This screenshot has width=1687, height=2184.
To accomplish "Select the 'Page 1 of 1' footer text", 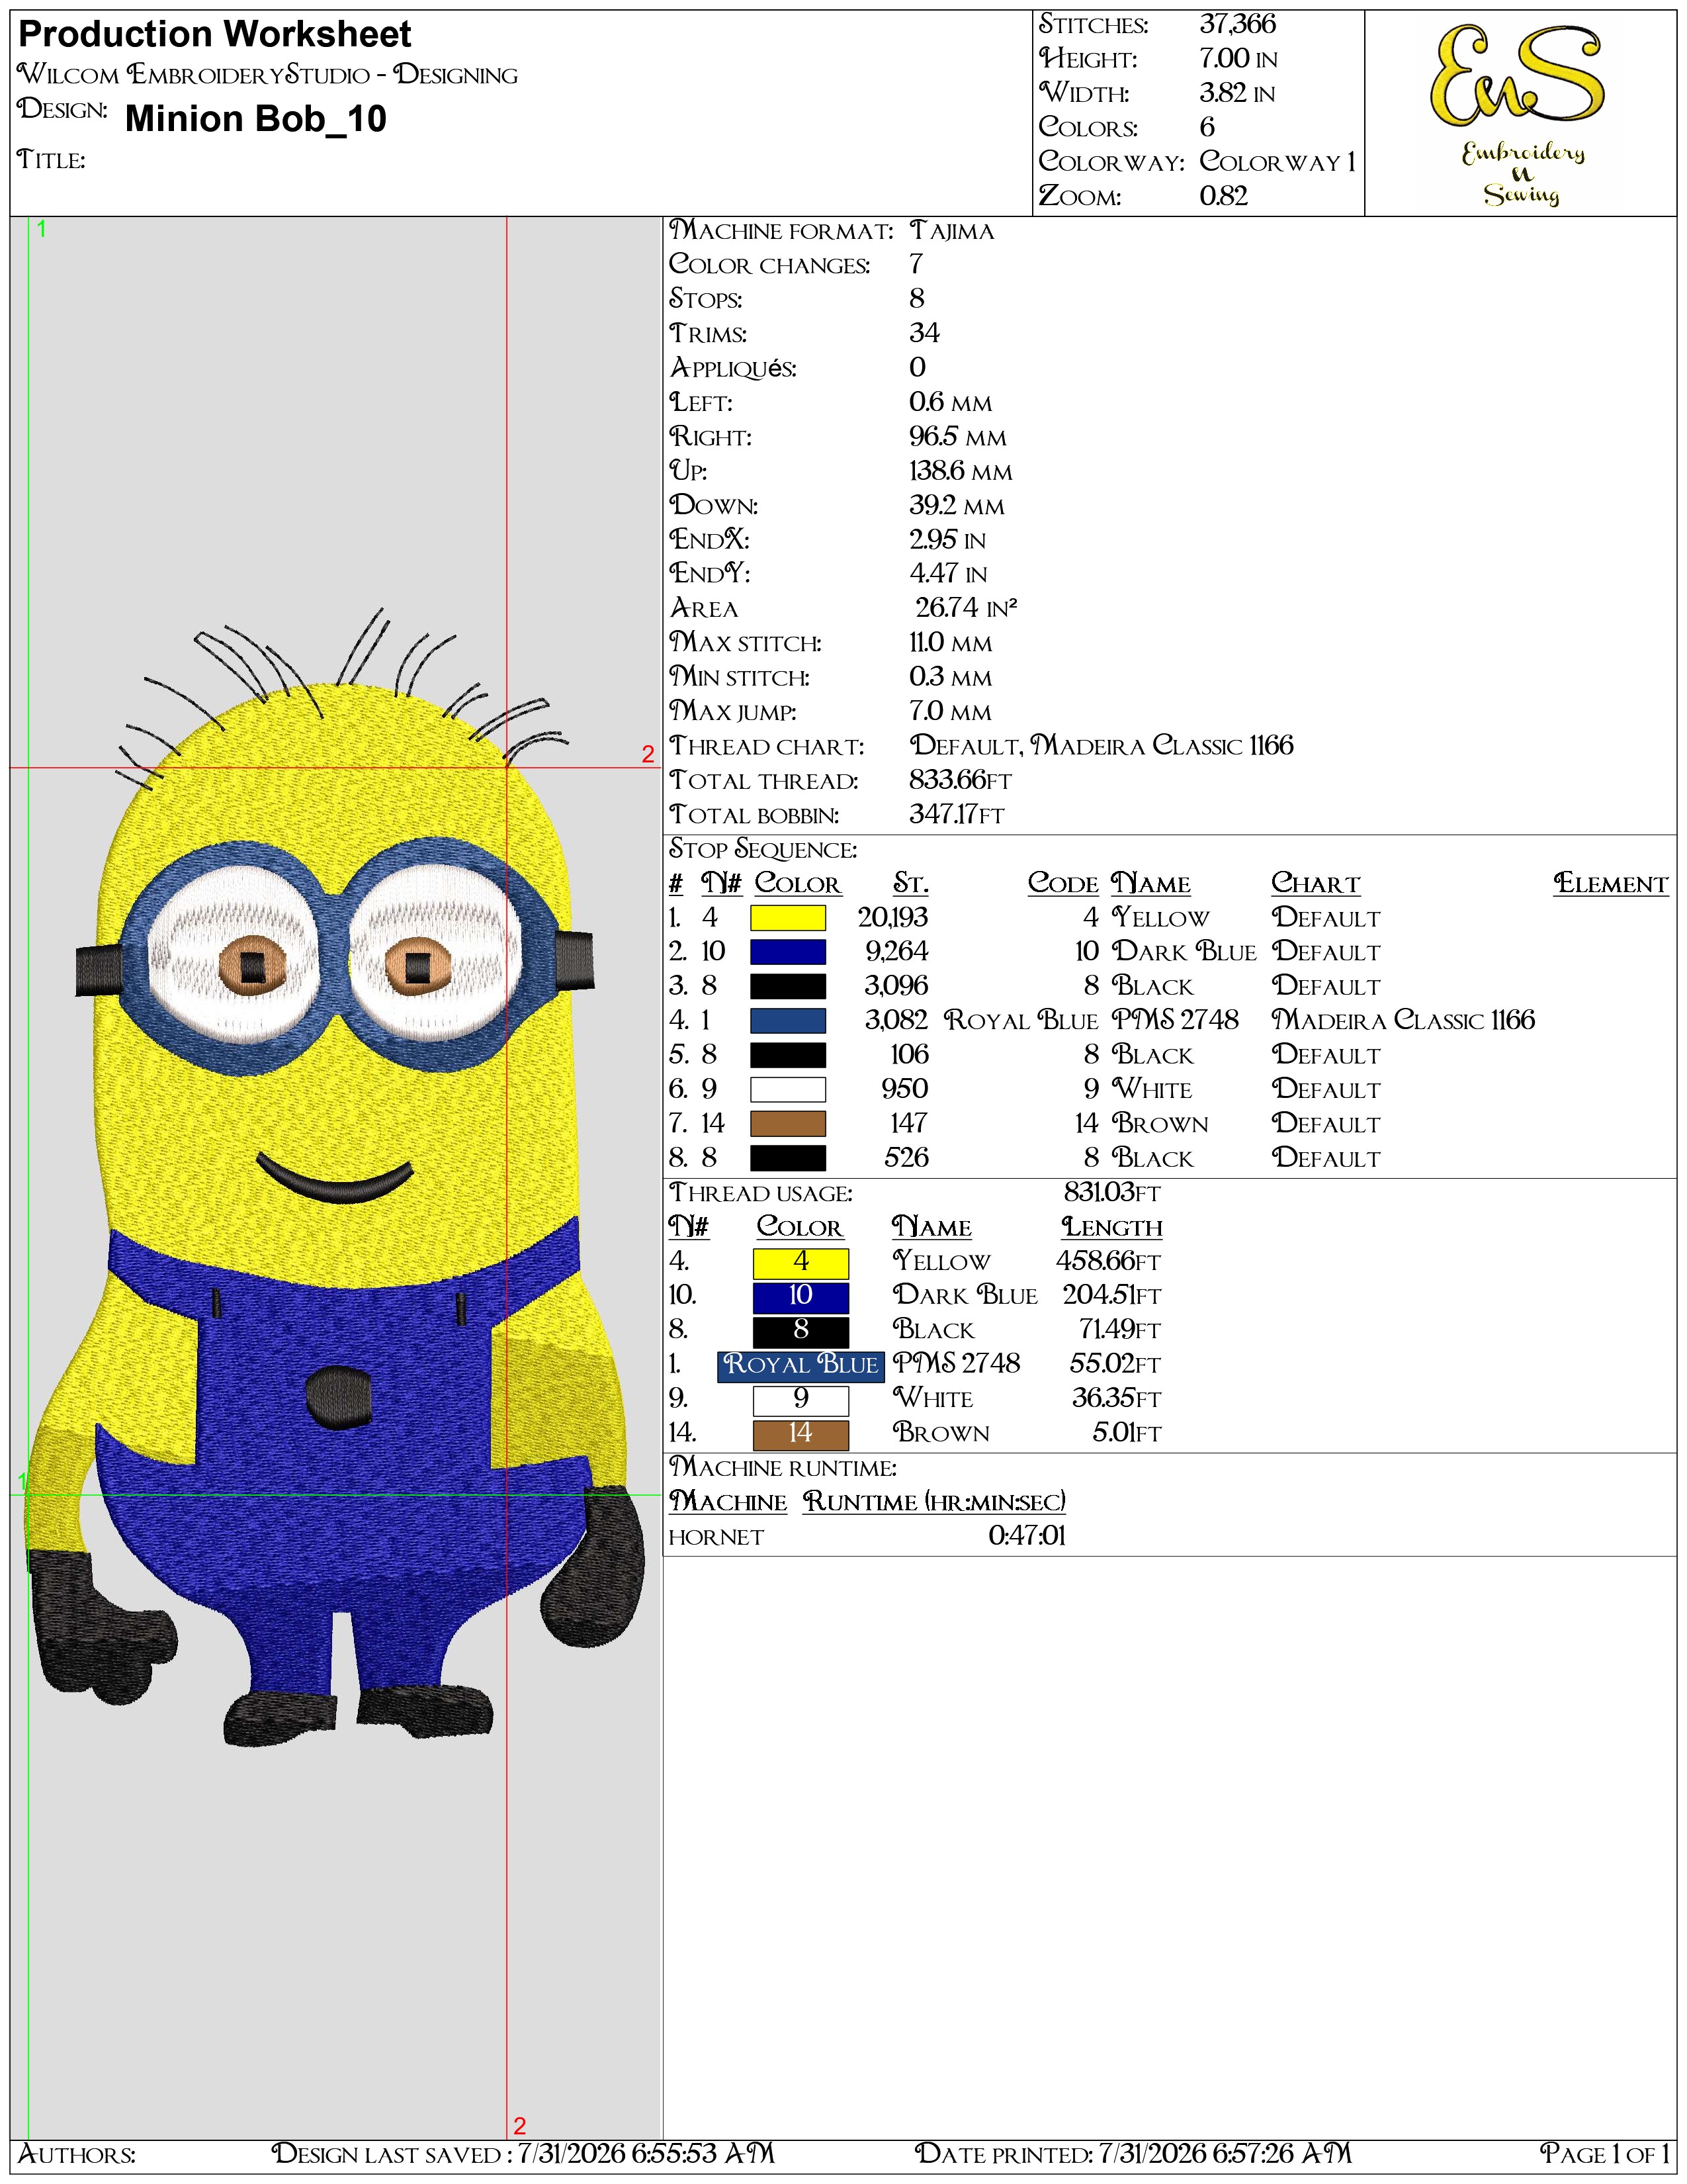I will pos(1605,2153).
